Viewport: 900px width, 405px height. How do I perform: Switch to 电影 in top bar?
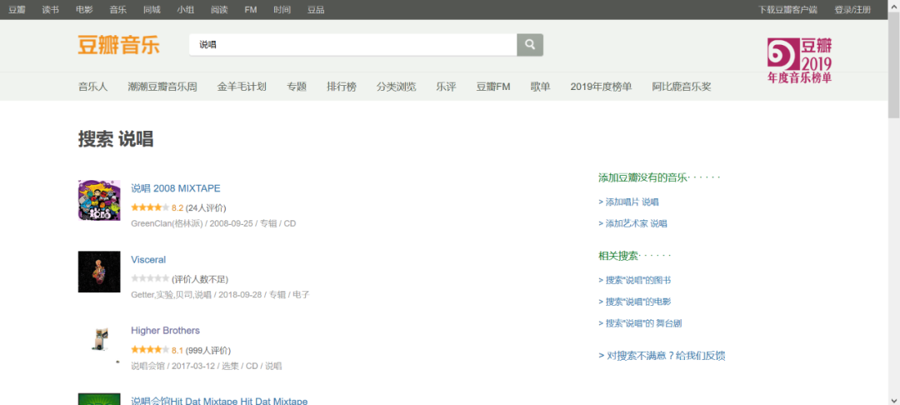point(84,9)
